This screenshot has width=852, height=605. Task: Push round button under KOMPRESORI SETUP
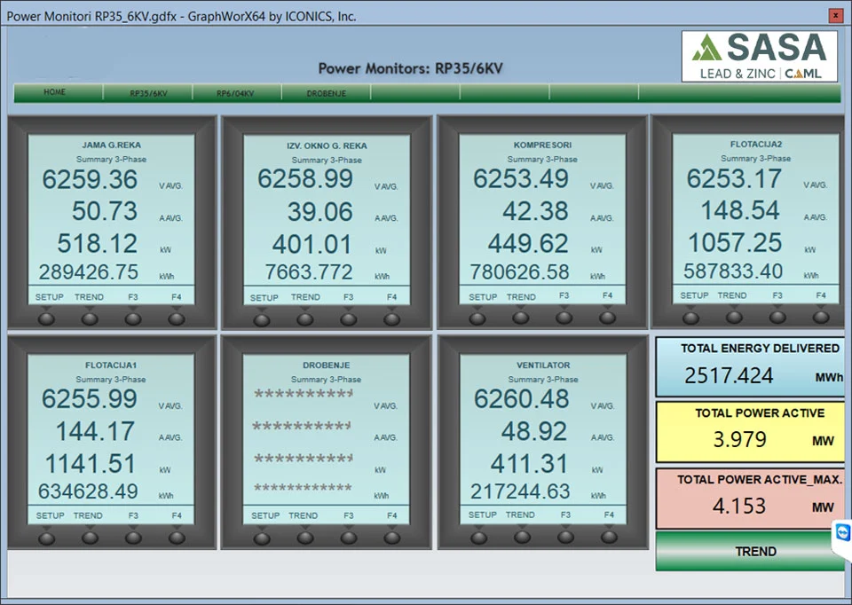click(x=477, y=318)
